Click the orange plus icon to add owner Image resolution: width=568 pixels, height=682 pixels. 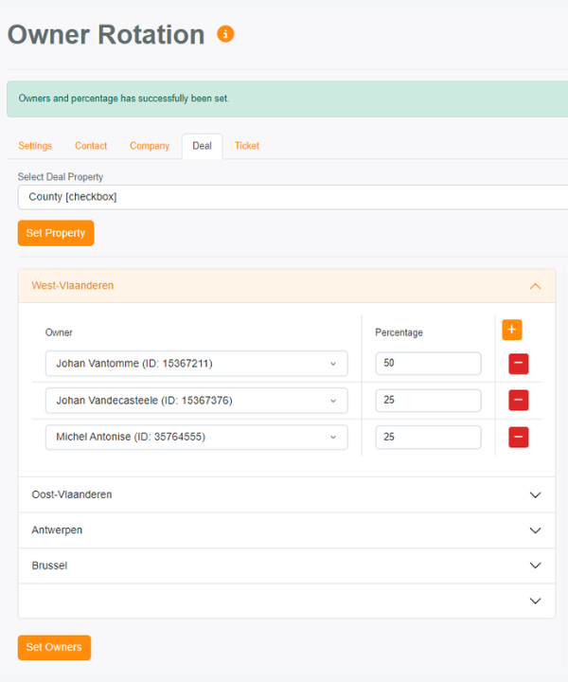511,330
